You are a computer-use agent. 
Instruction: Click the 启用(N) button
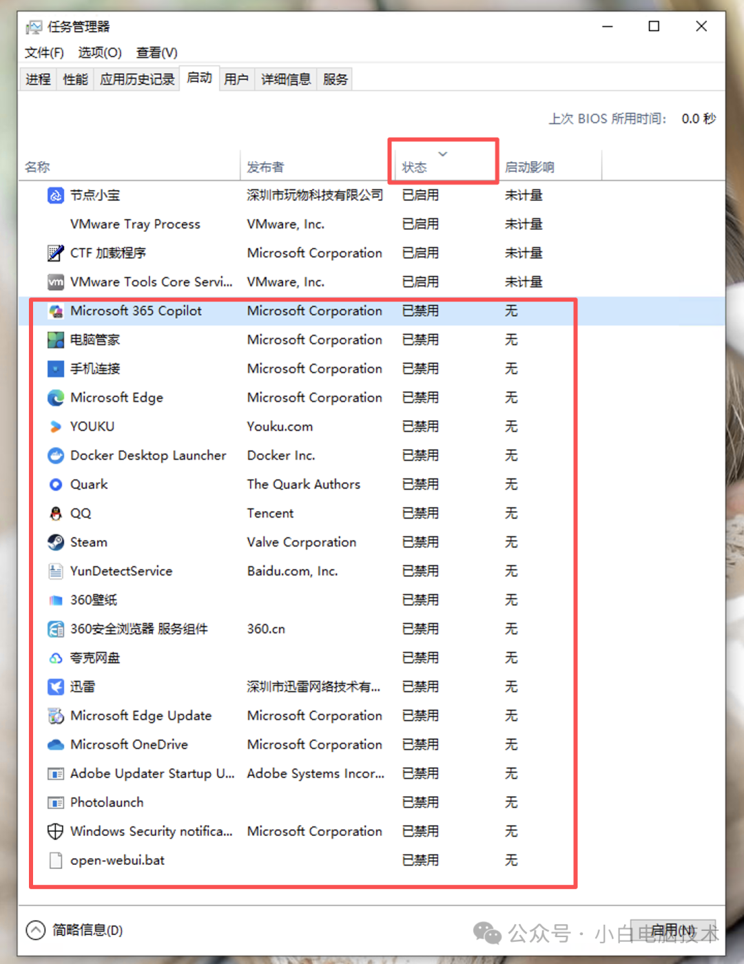point(673,930)
